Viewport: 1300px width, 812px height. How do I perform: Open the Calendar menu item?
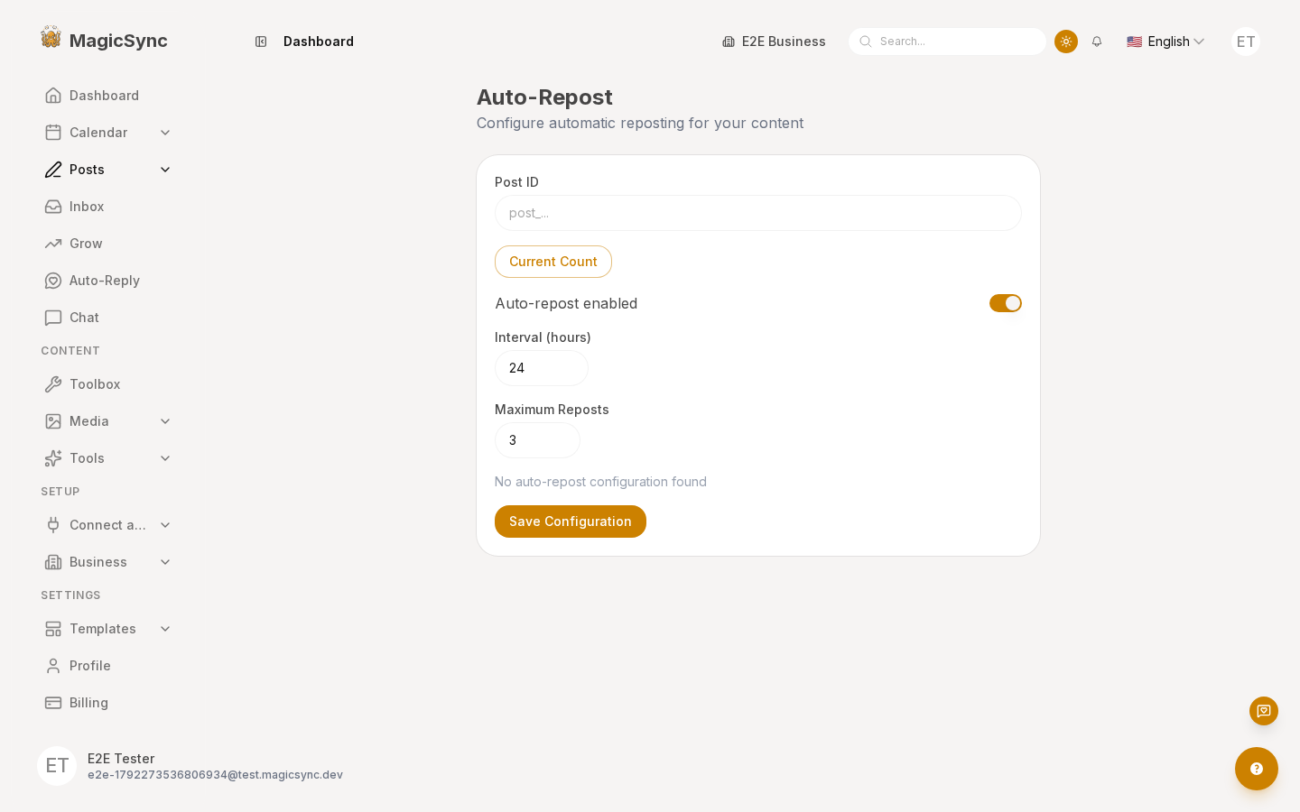tap(108, 133)
